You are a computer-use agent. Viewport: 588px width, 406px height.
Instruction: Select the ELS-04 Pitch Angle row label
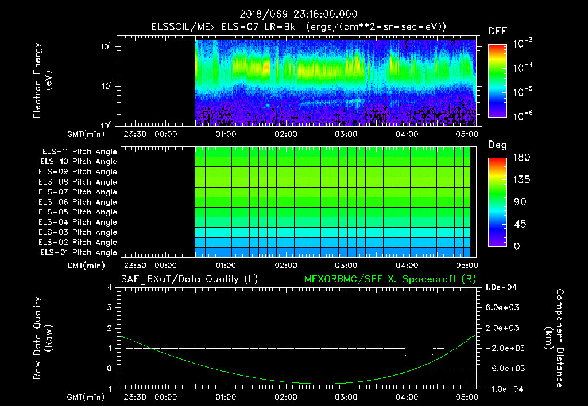click(x=78, y=222)
